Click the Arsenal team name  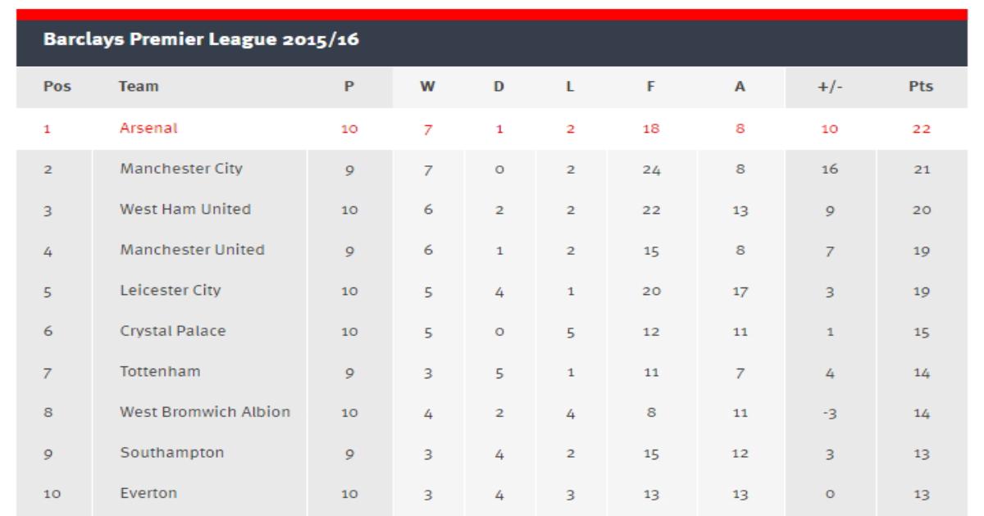tap(148, 128)
